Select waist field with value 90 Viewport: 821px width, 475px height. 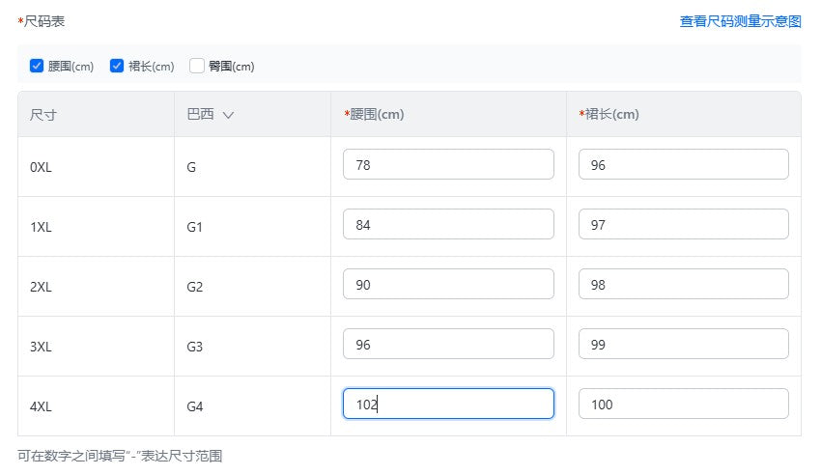coord(448,285)
